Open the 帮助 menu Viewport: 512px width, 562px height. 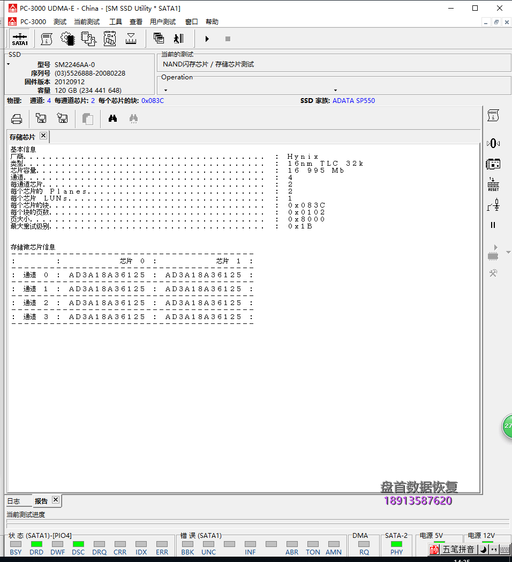pyautogui.click(x=212, y=22)
